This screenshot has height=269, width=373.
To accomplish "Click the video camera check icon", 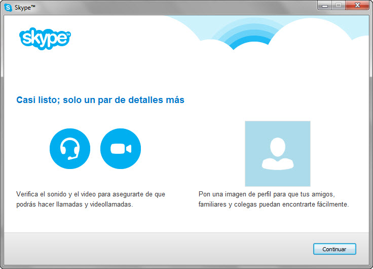I will click(x=121, y=149).
